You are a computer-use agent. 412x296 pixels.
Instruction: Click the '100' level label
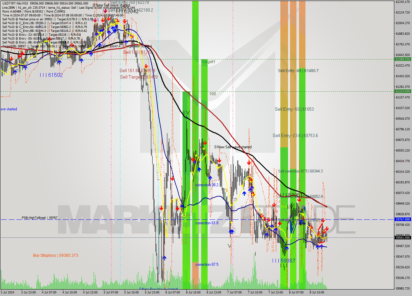pyautogui.click(x=213, y=94)
